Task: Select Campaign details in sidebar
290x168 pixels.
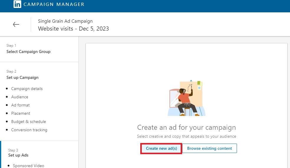Action: click(x=27, y=89)
